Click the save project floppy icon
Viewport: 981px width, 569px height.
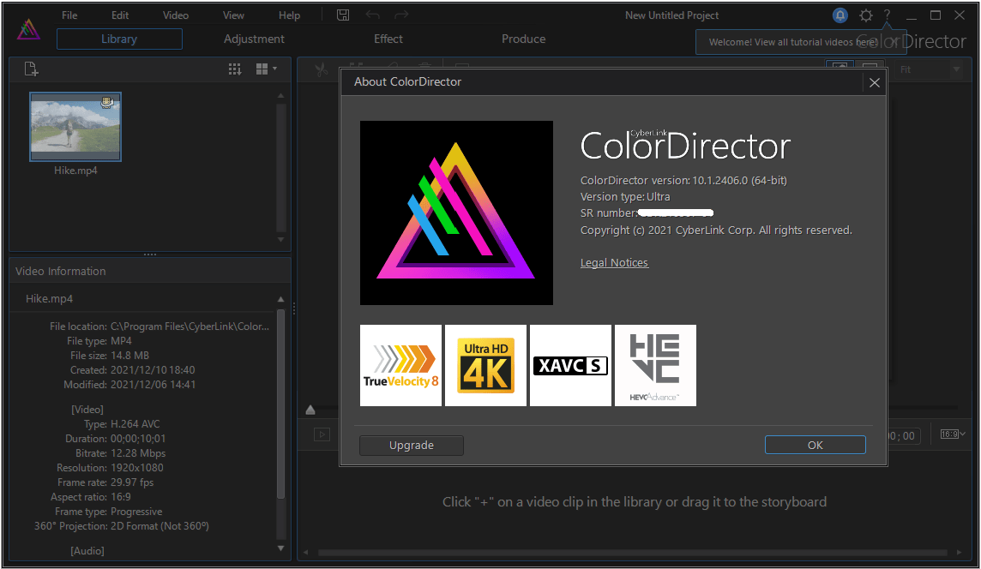343,15
